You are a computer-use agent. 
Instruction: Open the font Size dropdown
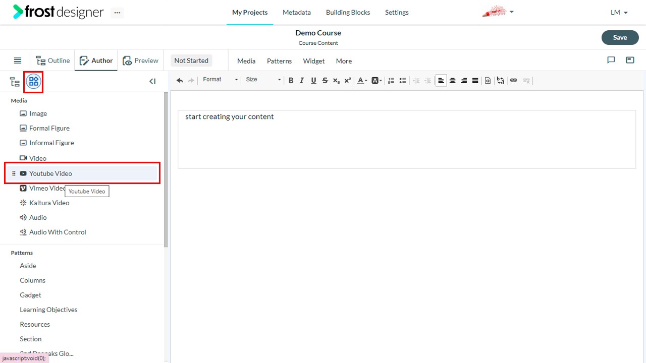point(263,80)
